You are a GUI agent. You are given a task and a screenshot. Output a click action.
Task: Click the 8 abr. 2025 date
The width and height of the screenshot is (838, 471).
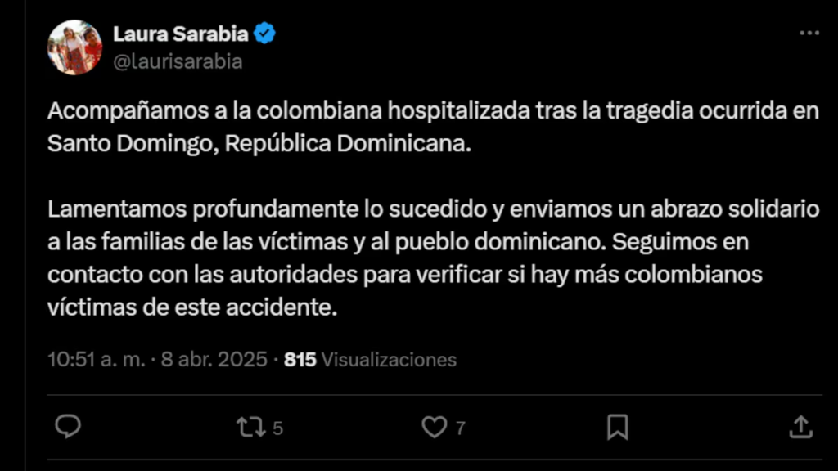point(214,360)
